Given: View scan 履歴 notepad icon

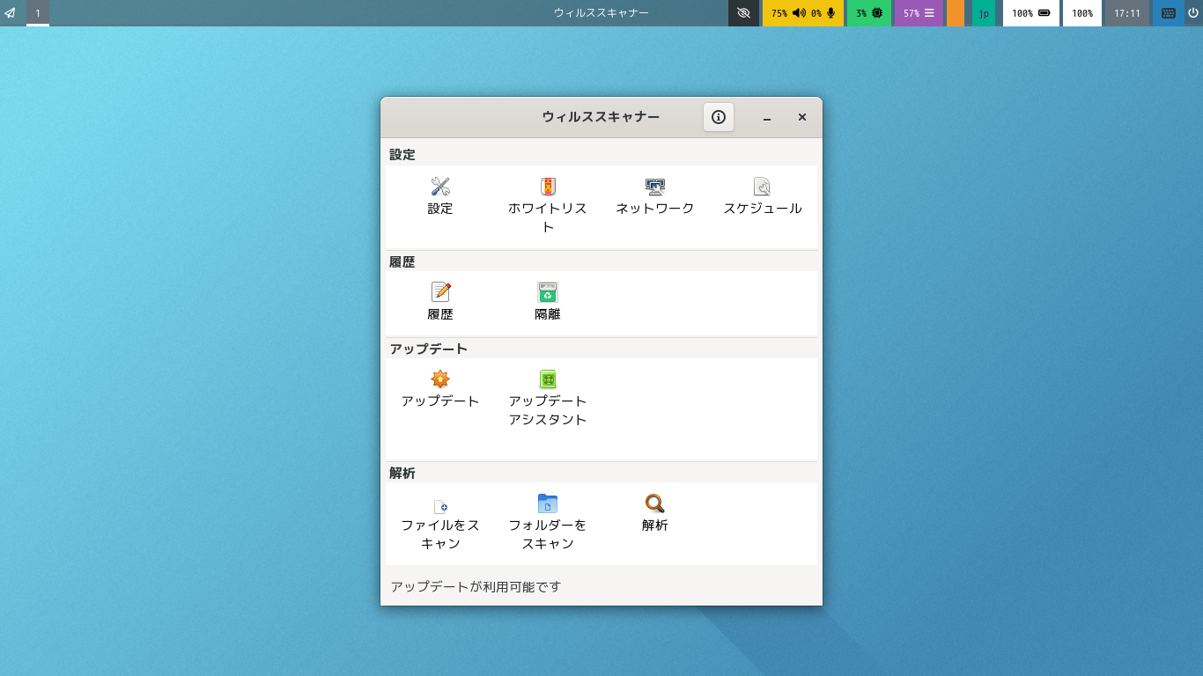Looking at the screenshot, I should 440,292.
